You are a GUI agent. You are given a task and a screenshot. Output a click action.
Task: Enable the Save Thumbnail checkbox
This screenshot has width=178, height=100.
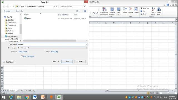point(22,56)
